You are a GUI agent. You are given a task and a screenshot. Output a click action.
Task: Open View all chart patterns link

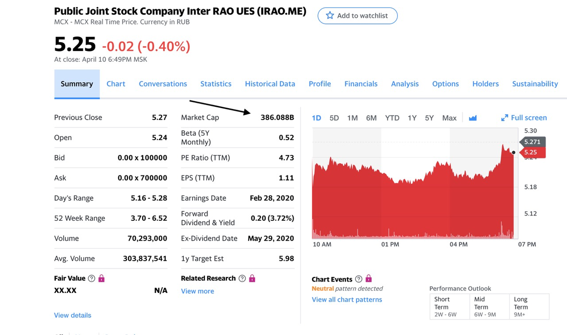[347, 300]
